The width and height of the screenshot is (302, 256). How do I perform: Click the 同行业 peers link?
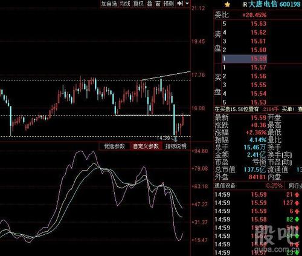[295, 186]
